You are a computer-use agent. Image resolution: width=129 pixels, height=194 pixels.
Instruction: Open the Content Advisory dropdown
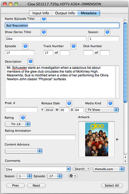click(x=23, y=151)
